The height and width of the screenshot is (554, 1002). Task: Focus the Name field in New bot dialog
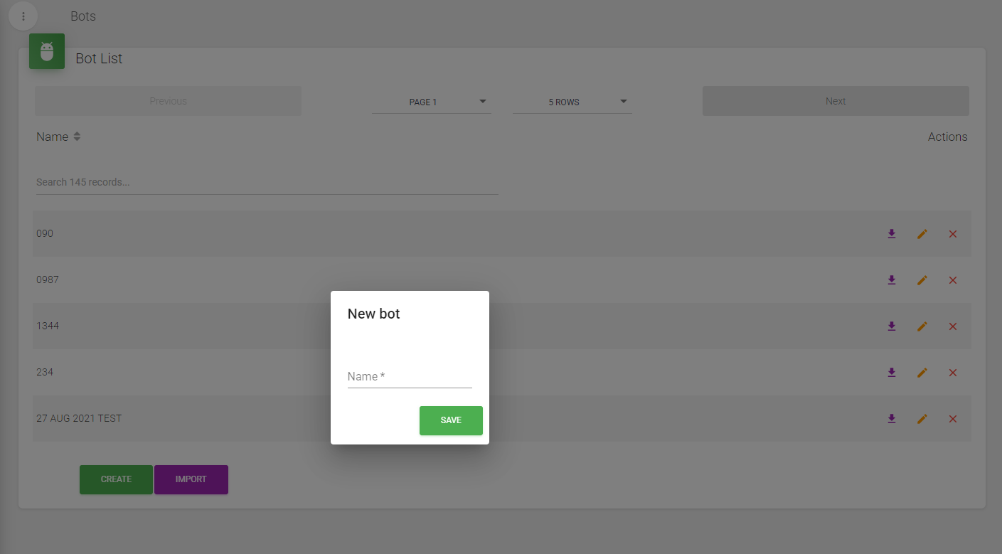coord(410,377)
